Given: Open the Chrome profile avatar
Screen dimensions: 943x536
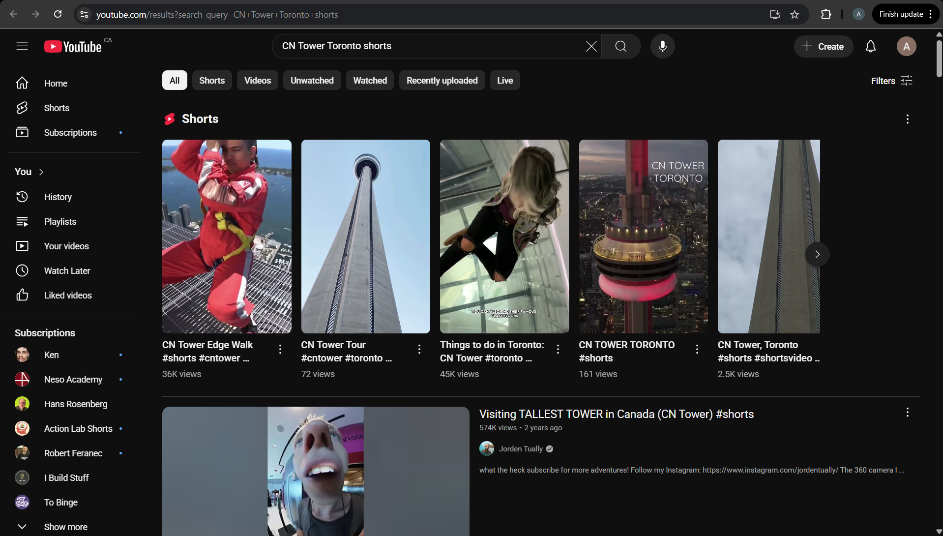Looking at the screenshot, I should pyautogui.click(x=858, y=14).
